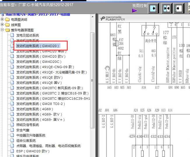The height and width of the screenshot is (157, 190).
Task: Click the A45 connector pin label
Action: click(x=109, y=87)
